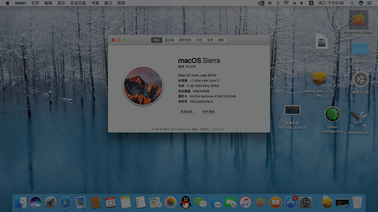Open the 编辑 menu
The image size is (378, 212).
tap(48, 3)
